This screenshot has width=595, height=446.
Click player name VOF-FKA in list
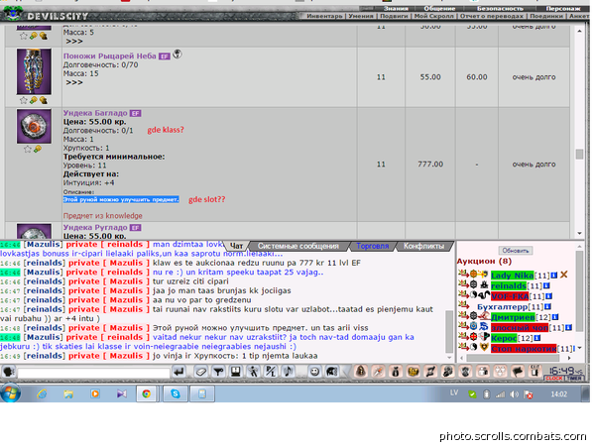tap(510, 296)
